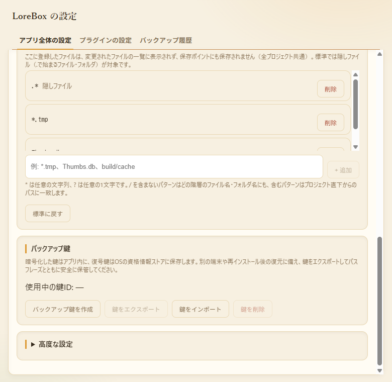
Task: Click main panel scroll down arrow
Action: click(379, 370)
